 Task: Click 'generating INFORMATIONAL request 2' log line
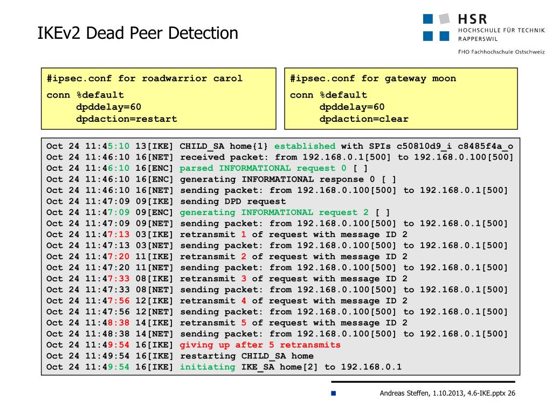[218, 212]
